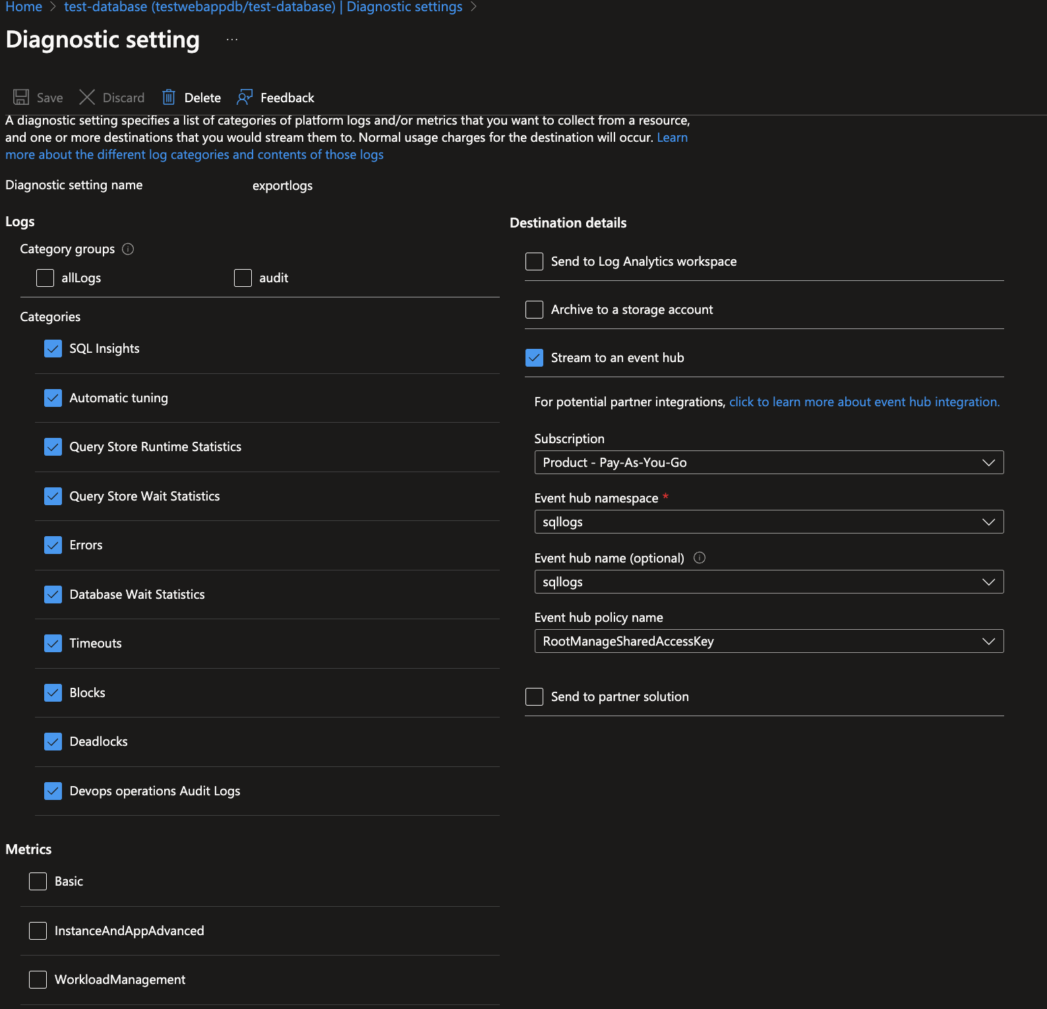The width and height of the screenshot is (1047, 1009).
Task: Open the Event hub namespace dropdown
Action: (768, 522)
